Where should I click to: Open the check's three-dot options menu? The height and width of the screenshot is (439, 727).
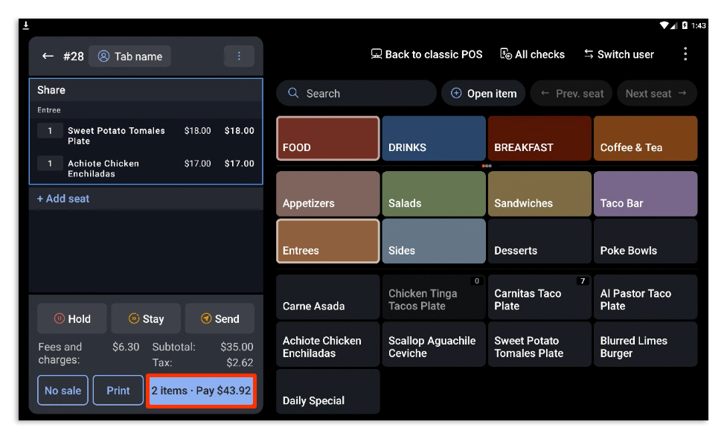pos(239,56)
